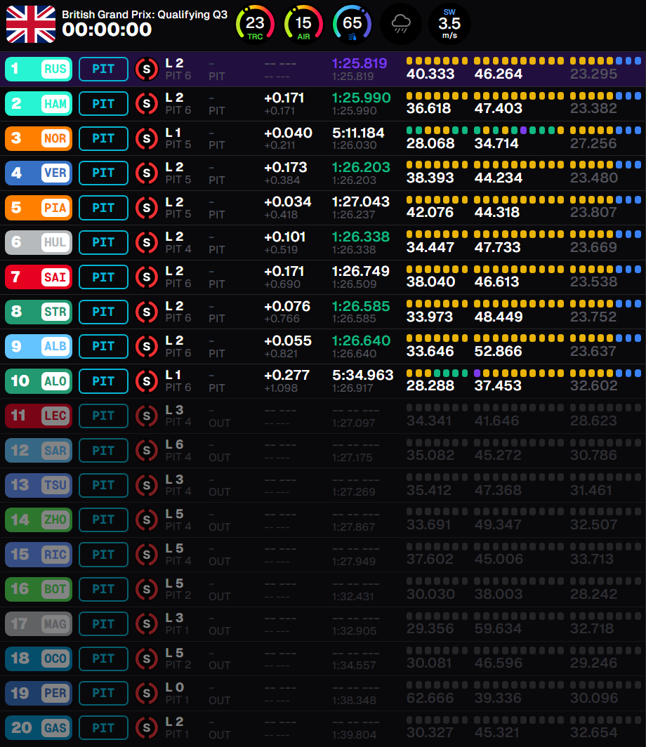646x747 pixels.
Task: Click ALO's second sector mini-sector segment bar
Action: point(519,373)
